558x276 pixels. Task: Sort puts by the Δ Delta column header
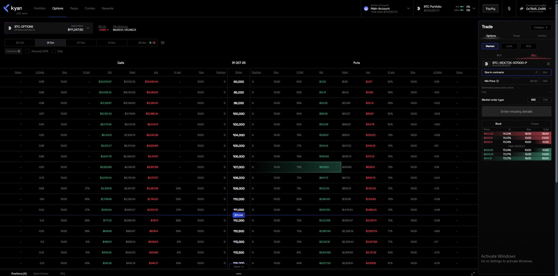point(437,72)
